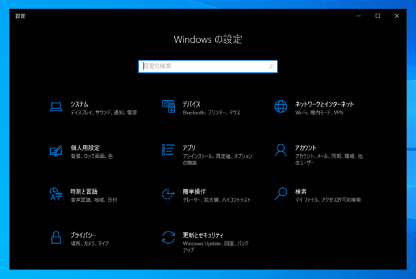Select the 簡単操作 title
This screenshot has height=279, width=416.
tap(194, 191)
